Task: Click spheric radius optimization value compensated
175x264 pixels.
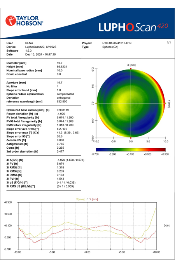Action: click(x=65, y=94)
